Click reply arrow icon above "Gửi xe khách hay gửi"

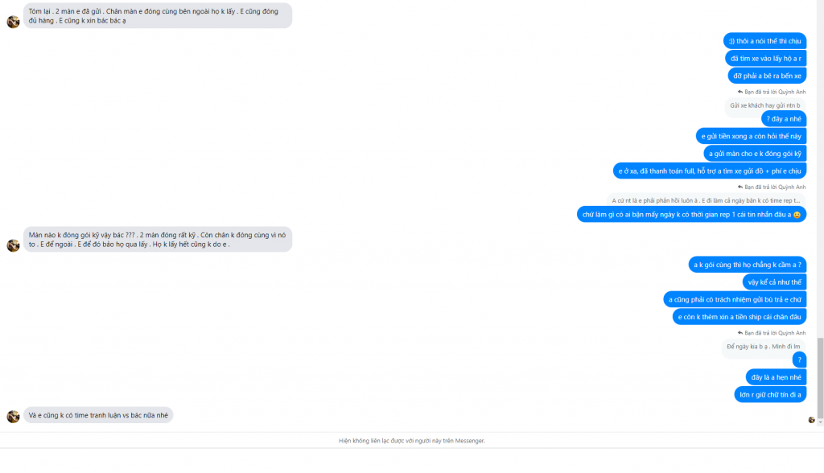740,92
